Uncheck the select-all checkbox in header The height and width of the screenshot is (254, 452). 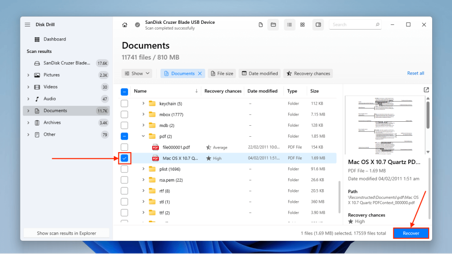(x=124, y=91)
